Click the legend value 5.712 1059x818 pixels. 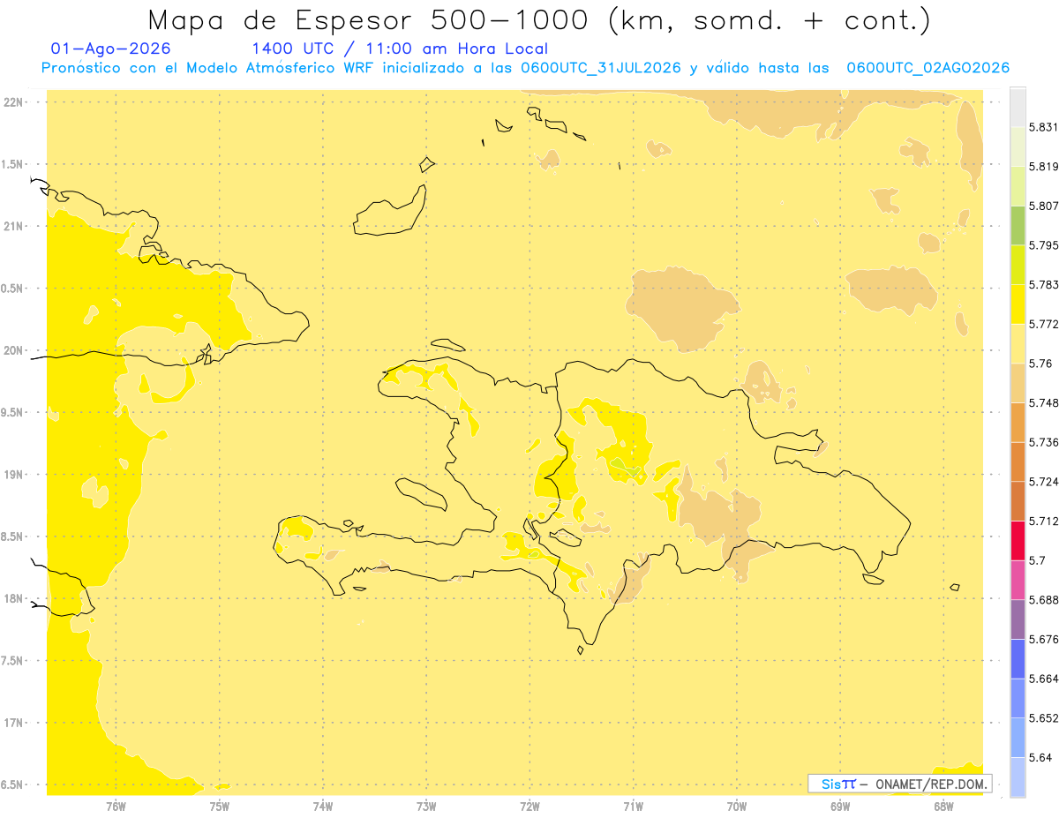point(1044,521)
